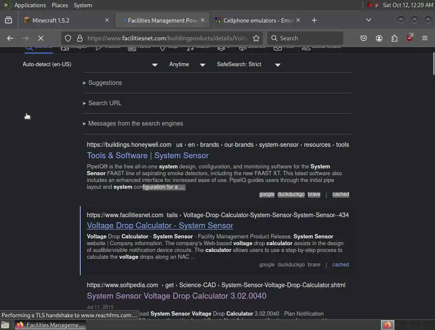This screenshot has width=435, height=330.
Task: List all tabs with the chevron
Action: (x=369, y=20)
